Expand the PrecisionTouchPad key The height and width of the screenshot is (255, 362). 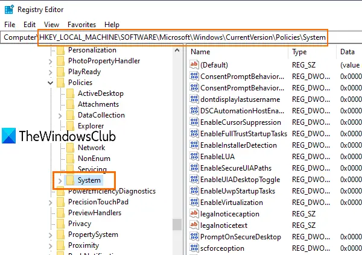click(50, 203)
